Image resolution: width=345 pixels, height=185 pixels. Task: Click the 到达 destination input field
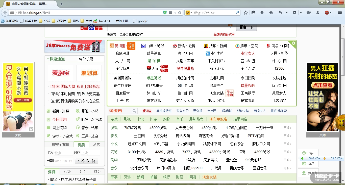[90, 153]
